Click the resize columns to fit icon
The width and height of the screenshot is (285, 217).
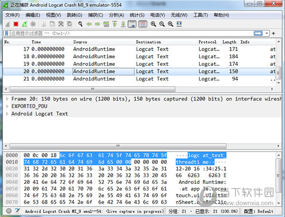[x=179, y=24]
